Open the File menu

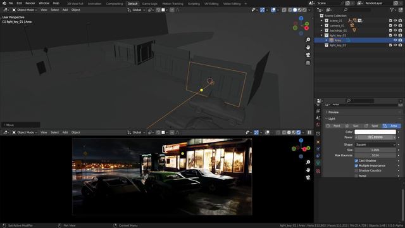[11, 3]
